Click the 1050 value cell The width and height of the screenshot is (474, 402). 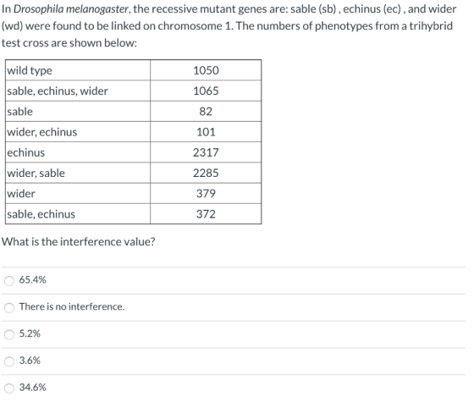click(206, 70)
